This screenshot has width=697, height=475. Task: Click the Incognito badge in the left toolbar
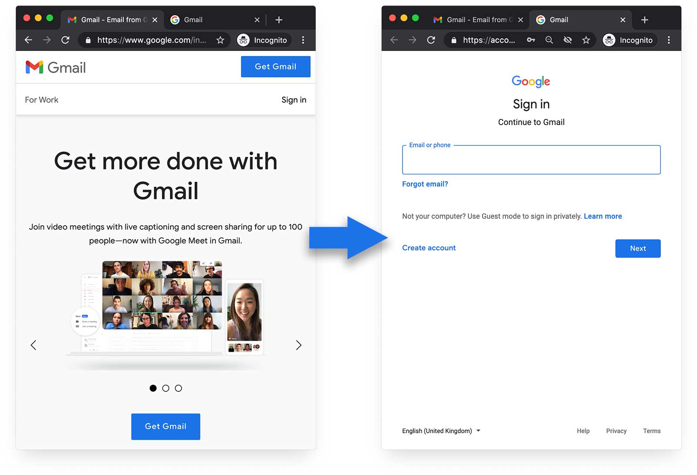click(263, 40)
